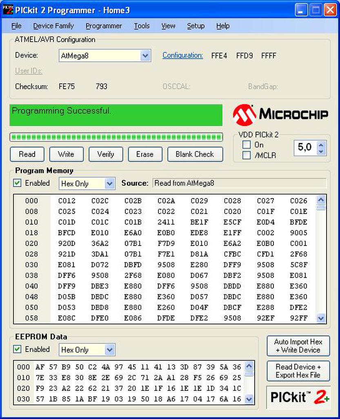Select EEPROM byte AF in row 000
The width and height of the screenshot is (340, 419).
[x=40, y=367]
